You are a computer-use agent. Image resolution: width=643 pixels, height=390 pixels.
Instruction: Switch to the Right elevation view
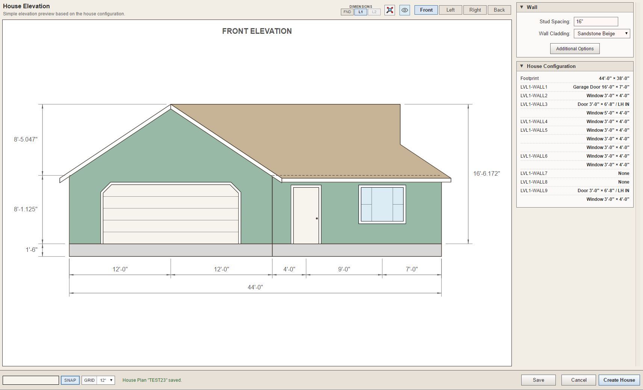pos(475,10)
